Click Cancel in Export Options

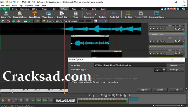click(x=160, y=90)
